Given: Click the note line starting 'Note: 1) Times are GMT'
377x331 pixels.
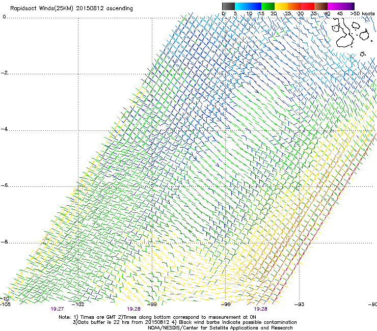Looking at the screenshot, I should click(x=157, y=317).
